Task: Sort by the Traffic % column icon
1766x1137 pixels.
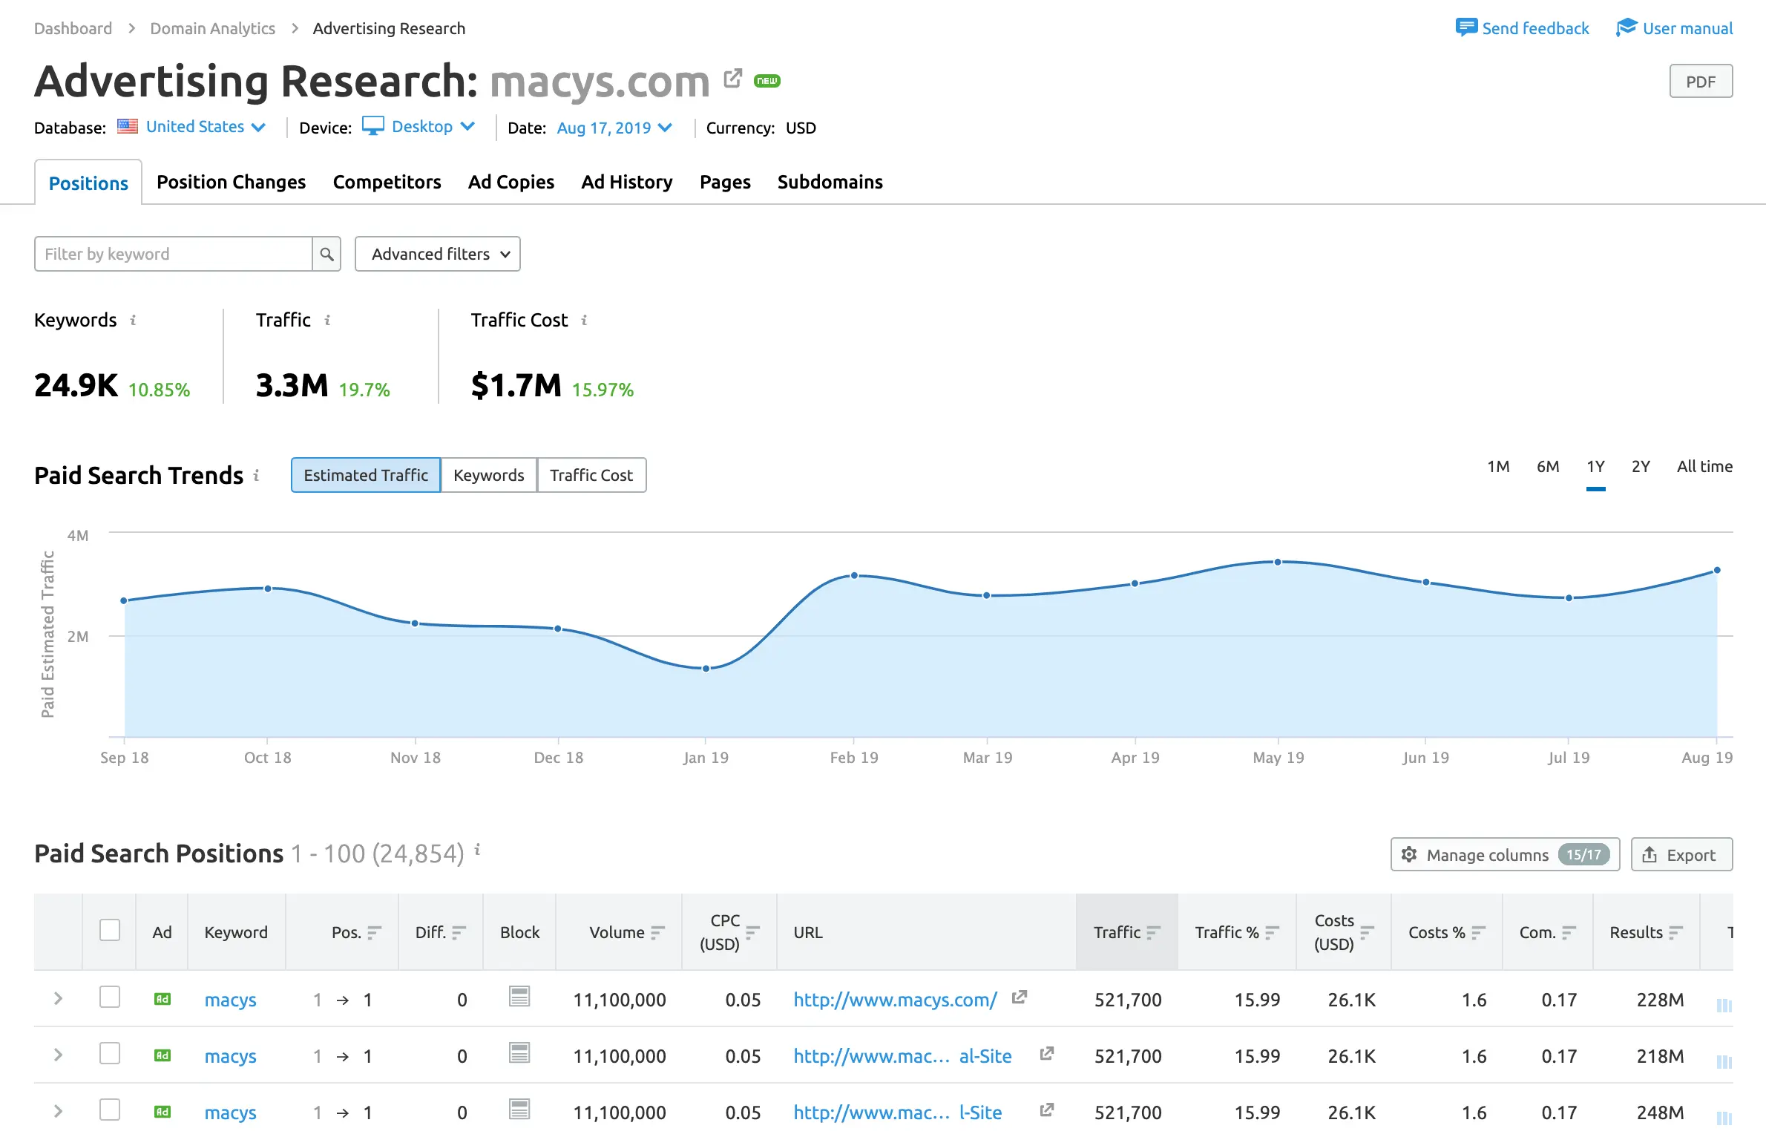Action: [1273, 932]
